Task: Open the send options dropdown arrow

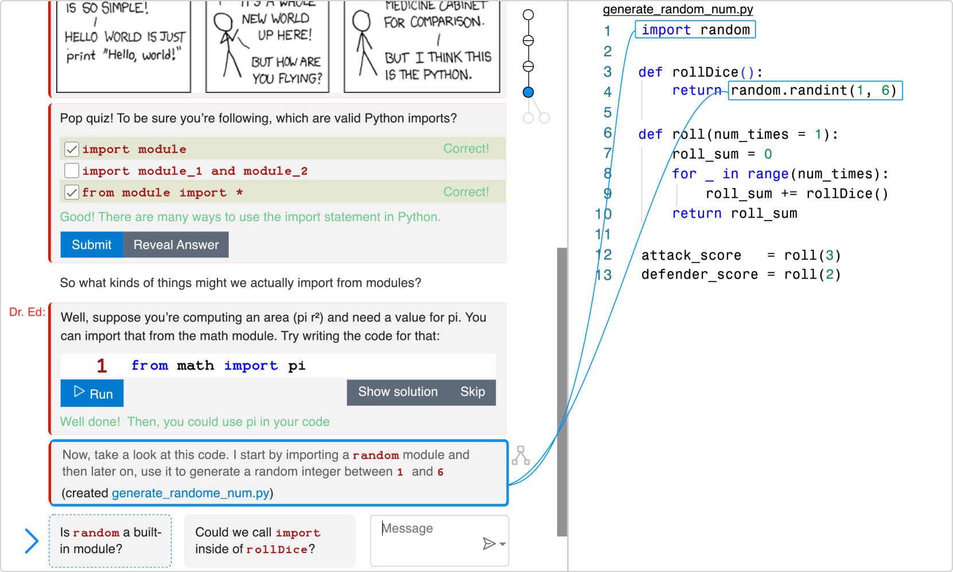Action: (503, 544)
